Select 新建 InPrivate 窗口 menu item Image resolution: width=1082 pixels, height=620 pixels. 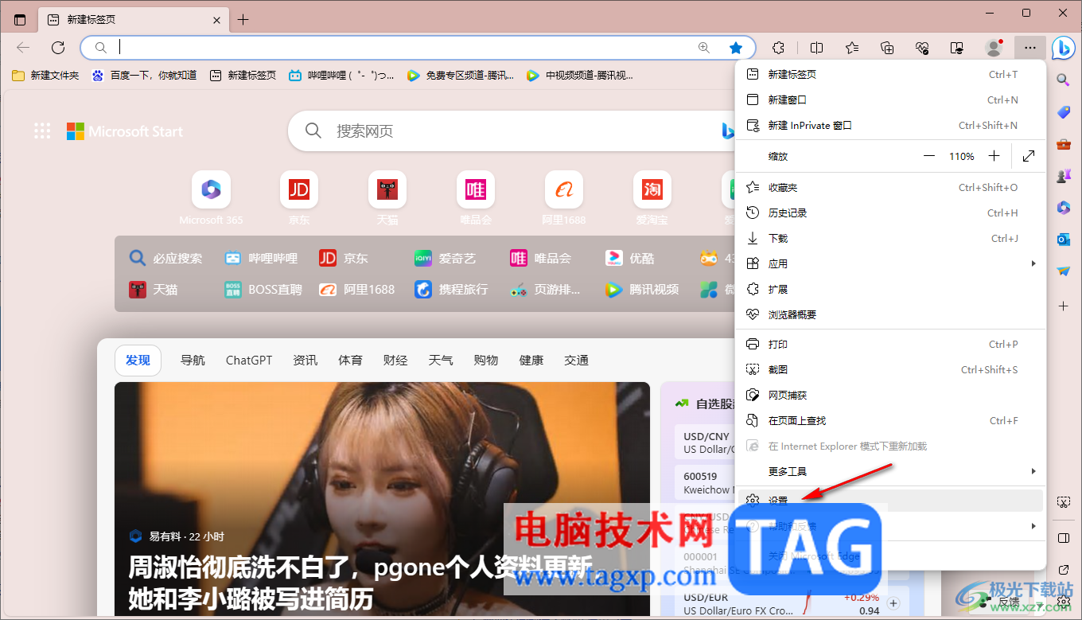(x=890, y=125)
